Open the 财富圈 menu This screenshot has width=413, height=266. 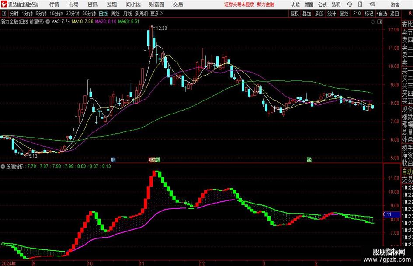pyautogui.click(x=156, y=4)
